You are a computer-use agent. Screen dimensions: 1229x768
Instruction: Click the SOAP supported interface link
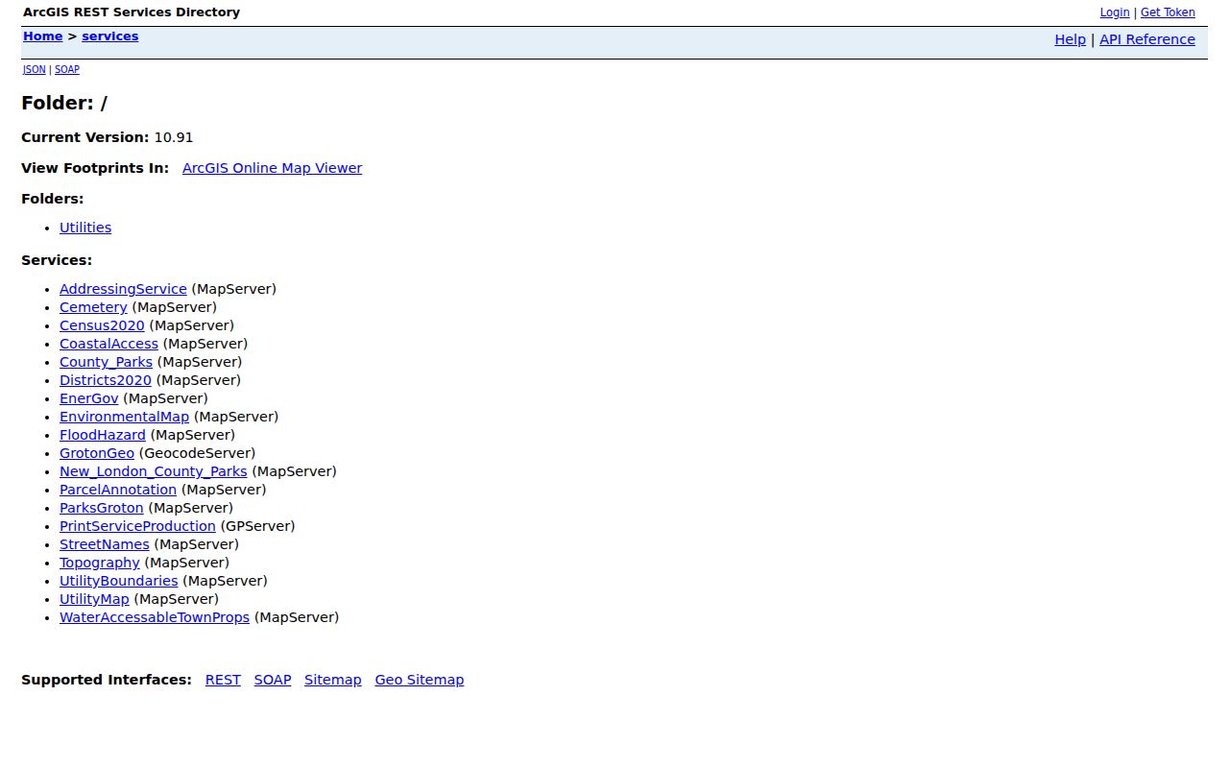273,680
